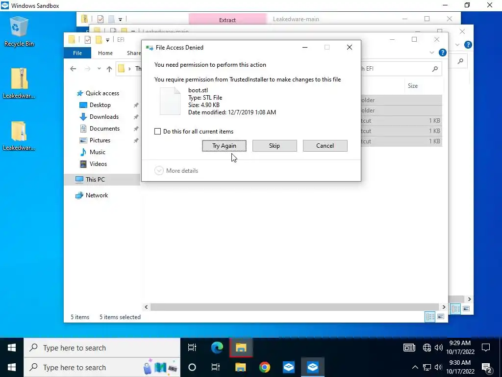Open Task View in sandbox taskbar
Image resolution: width=502 pixels, height=377 pixels.
tap(192, 348)
